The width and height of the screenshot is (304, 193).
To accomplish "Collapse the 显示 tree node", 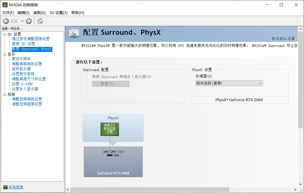I will [x=5, y=54].
